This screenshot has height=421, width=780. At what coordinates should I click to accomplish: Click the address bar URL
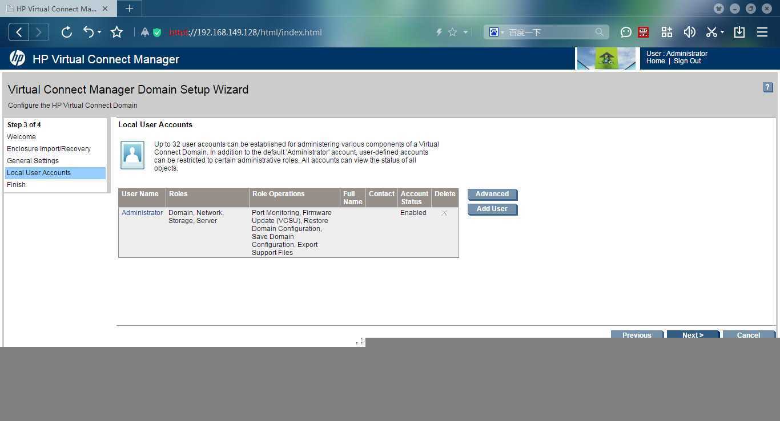[x=246, y=33]
